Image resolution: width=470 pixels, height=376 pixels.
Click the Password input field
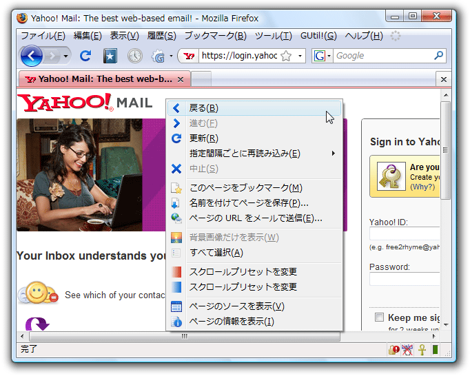coord(405,279)
